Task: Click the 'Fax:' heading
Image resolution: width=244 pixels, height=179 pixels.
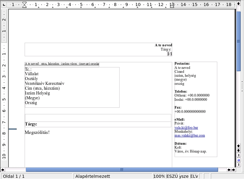Action: (178, 107)
